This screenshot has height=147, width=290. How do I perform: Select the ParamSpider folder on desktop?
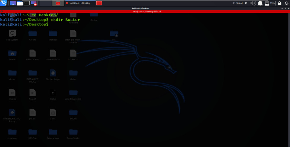[x=73, y=134]
